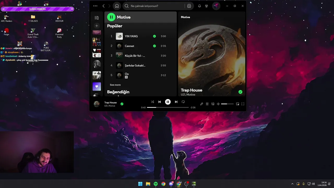The image size is (334, 188).
Task: Toggle shuffle playback
Action: pos(152,102)
